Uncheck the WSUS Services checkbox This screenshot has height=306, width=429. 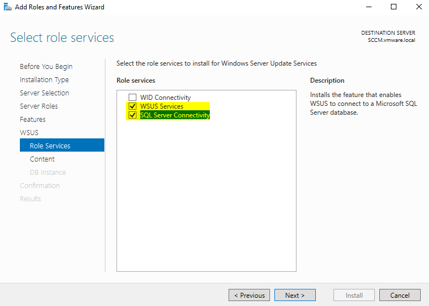[133, 106]
